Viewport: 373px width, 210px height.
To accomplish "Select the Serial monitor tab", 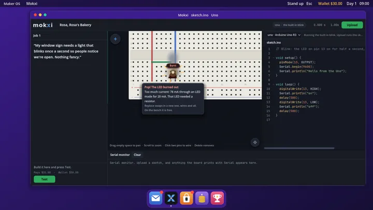I will click(120, 155).
